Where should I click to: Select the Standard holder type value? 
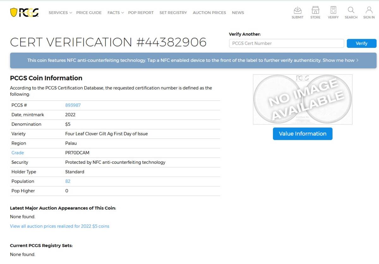coord(75,172)
